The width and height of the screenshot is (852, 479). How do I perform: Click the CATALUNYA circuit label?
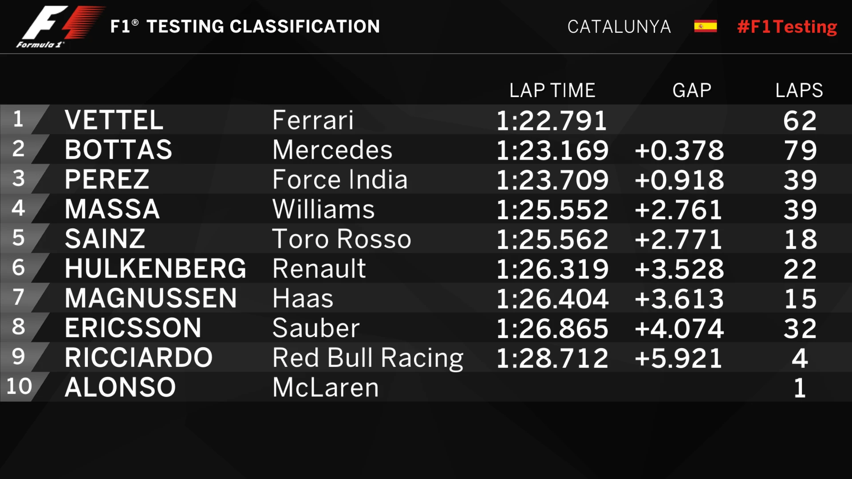(x=619, y=27)
